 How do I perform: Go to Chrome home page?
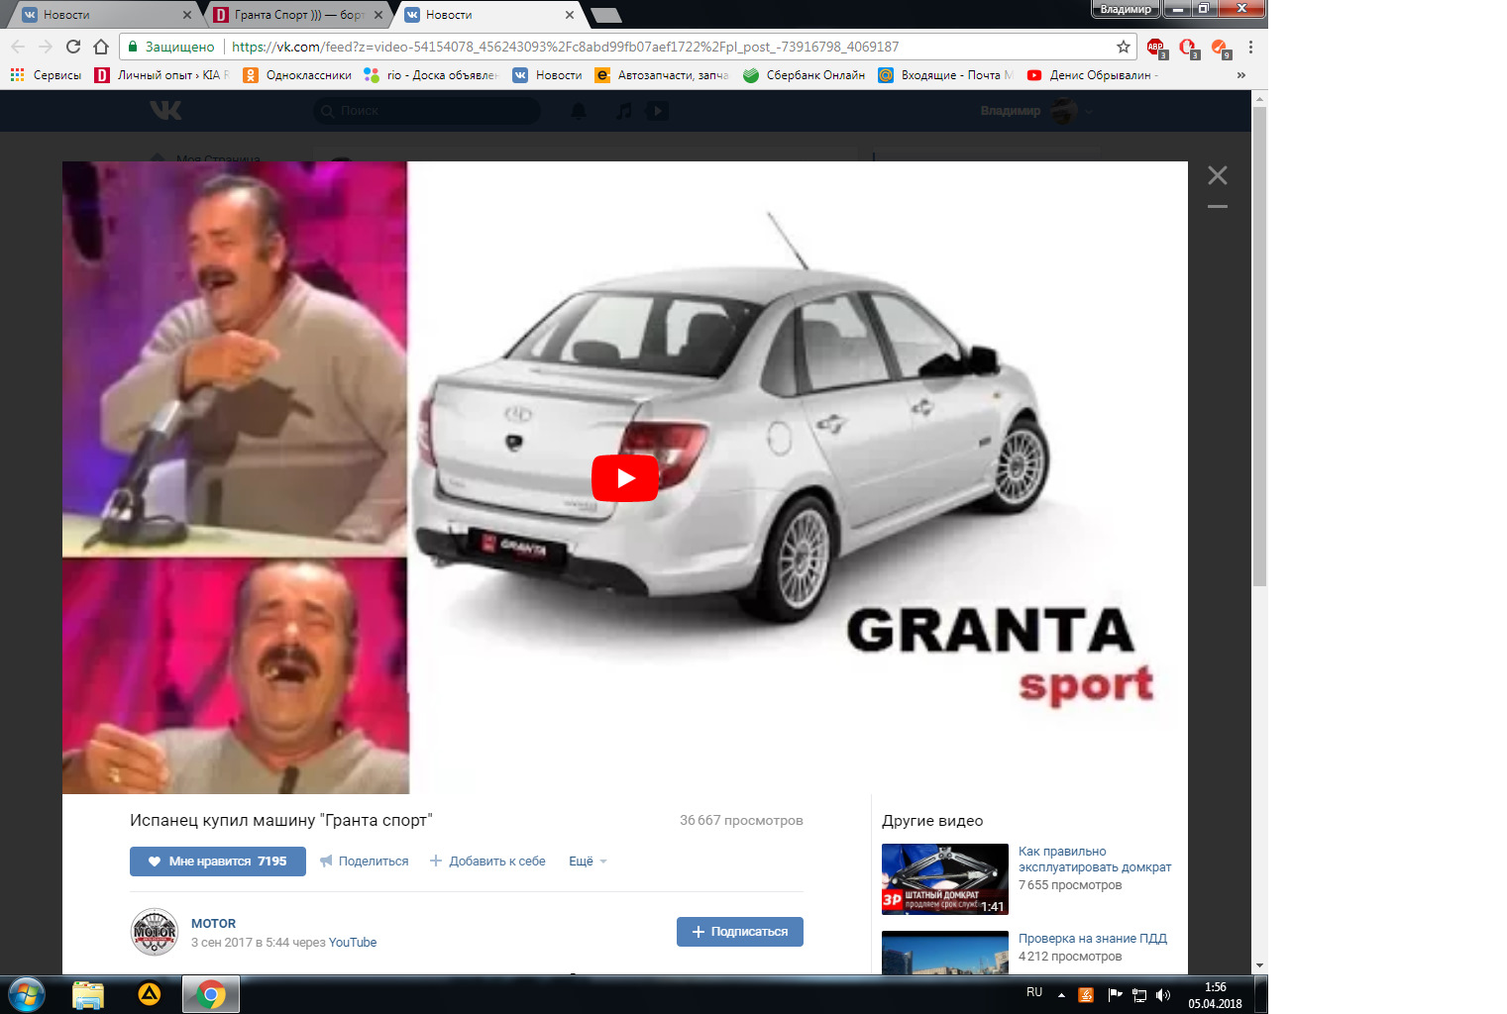[101, 47]
